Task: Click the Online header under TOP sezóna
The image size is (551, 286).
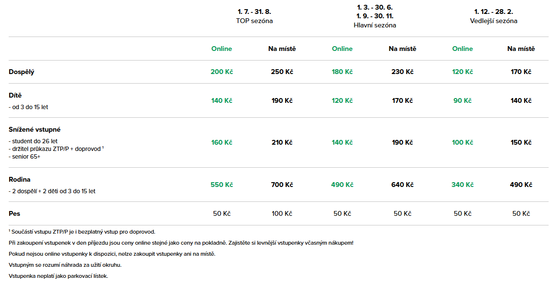Action: (222, 49)
